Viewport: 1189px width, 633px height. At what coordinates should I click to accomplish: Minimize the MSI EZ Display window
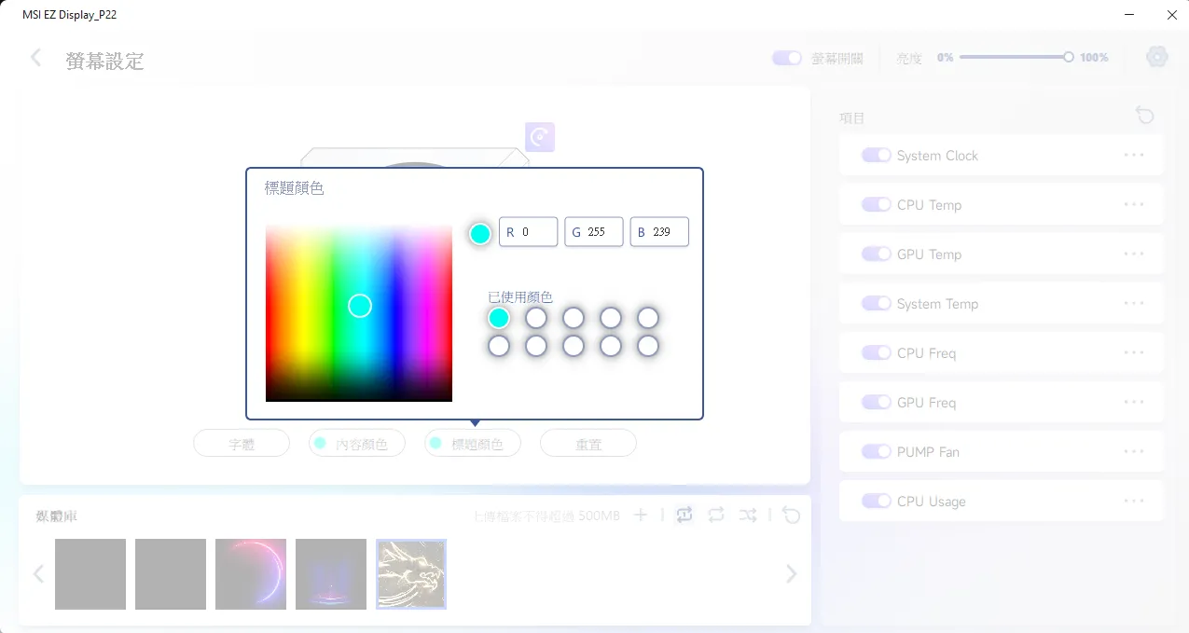click(1129, 15)
